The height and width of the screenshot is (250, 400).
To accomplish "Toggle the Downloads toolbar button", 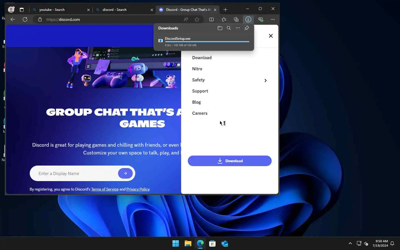I will [x=248, y=19].
